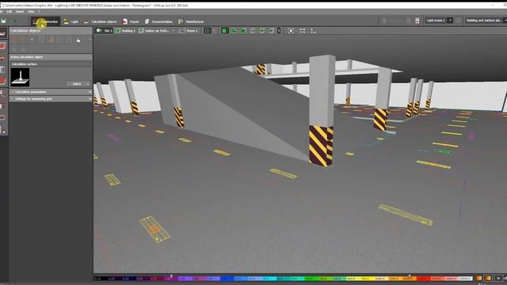507x285 pixels.
Task: Expand the Calculation parameters section
Action: [x=51, y=92]
